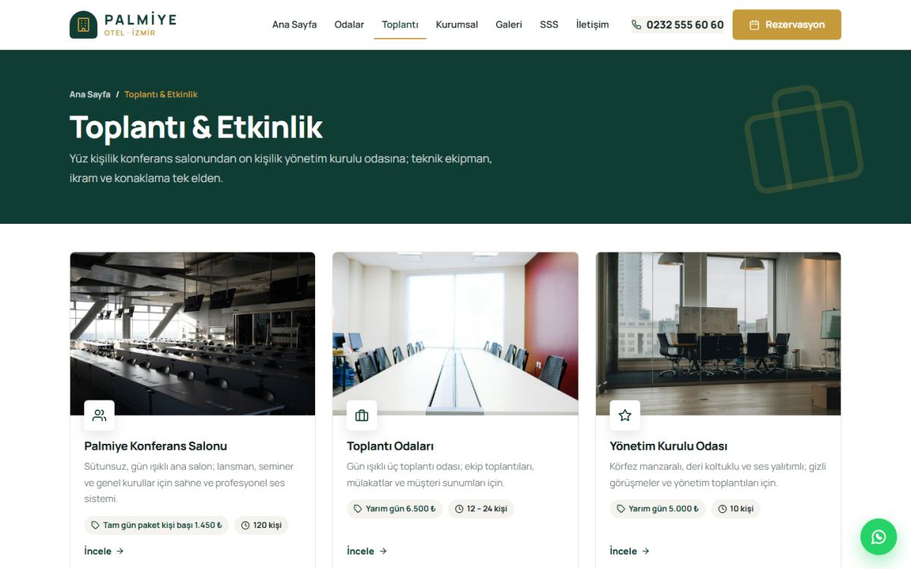Open the conference hall photo

pos(193,334)
